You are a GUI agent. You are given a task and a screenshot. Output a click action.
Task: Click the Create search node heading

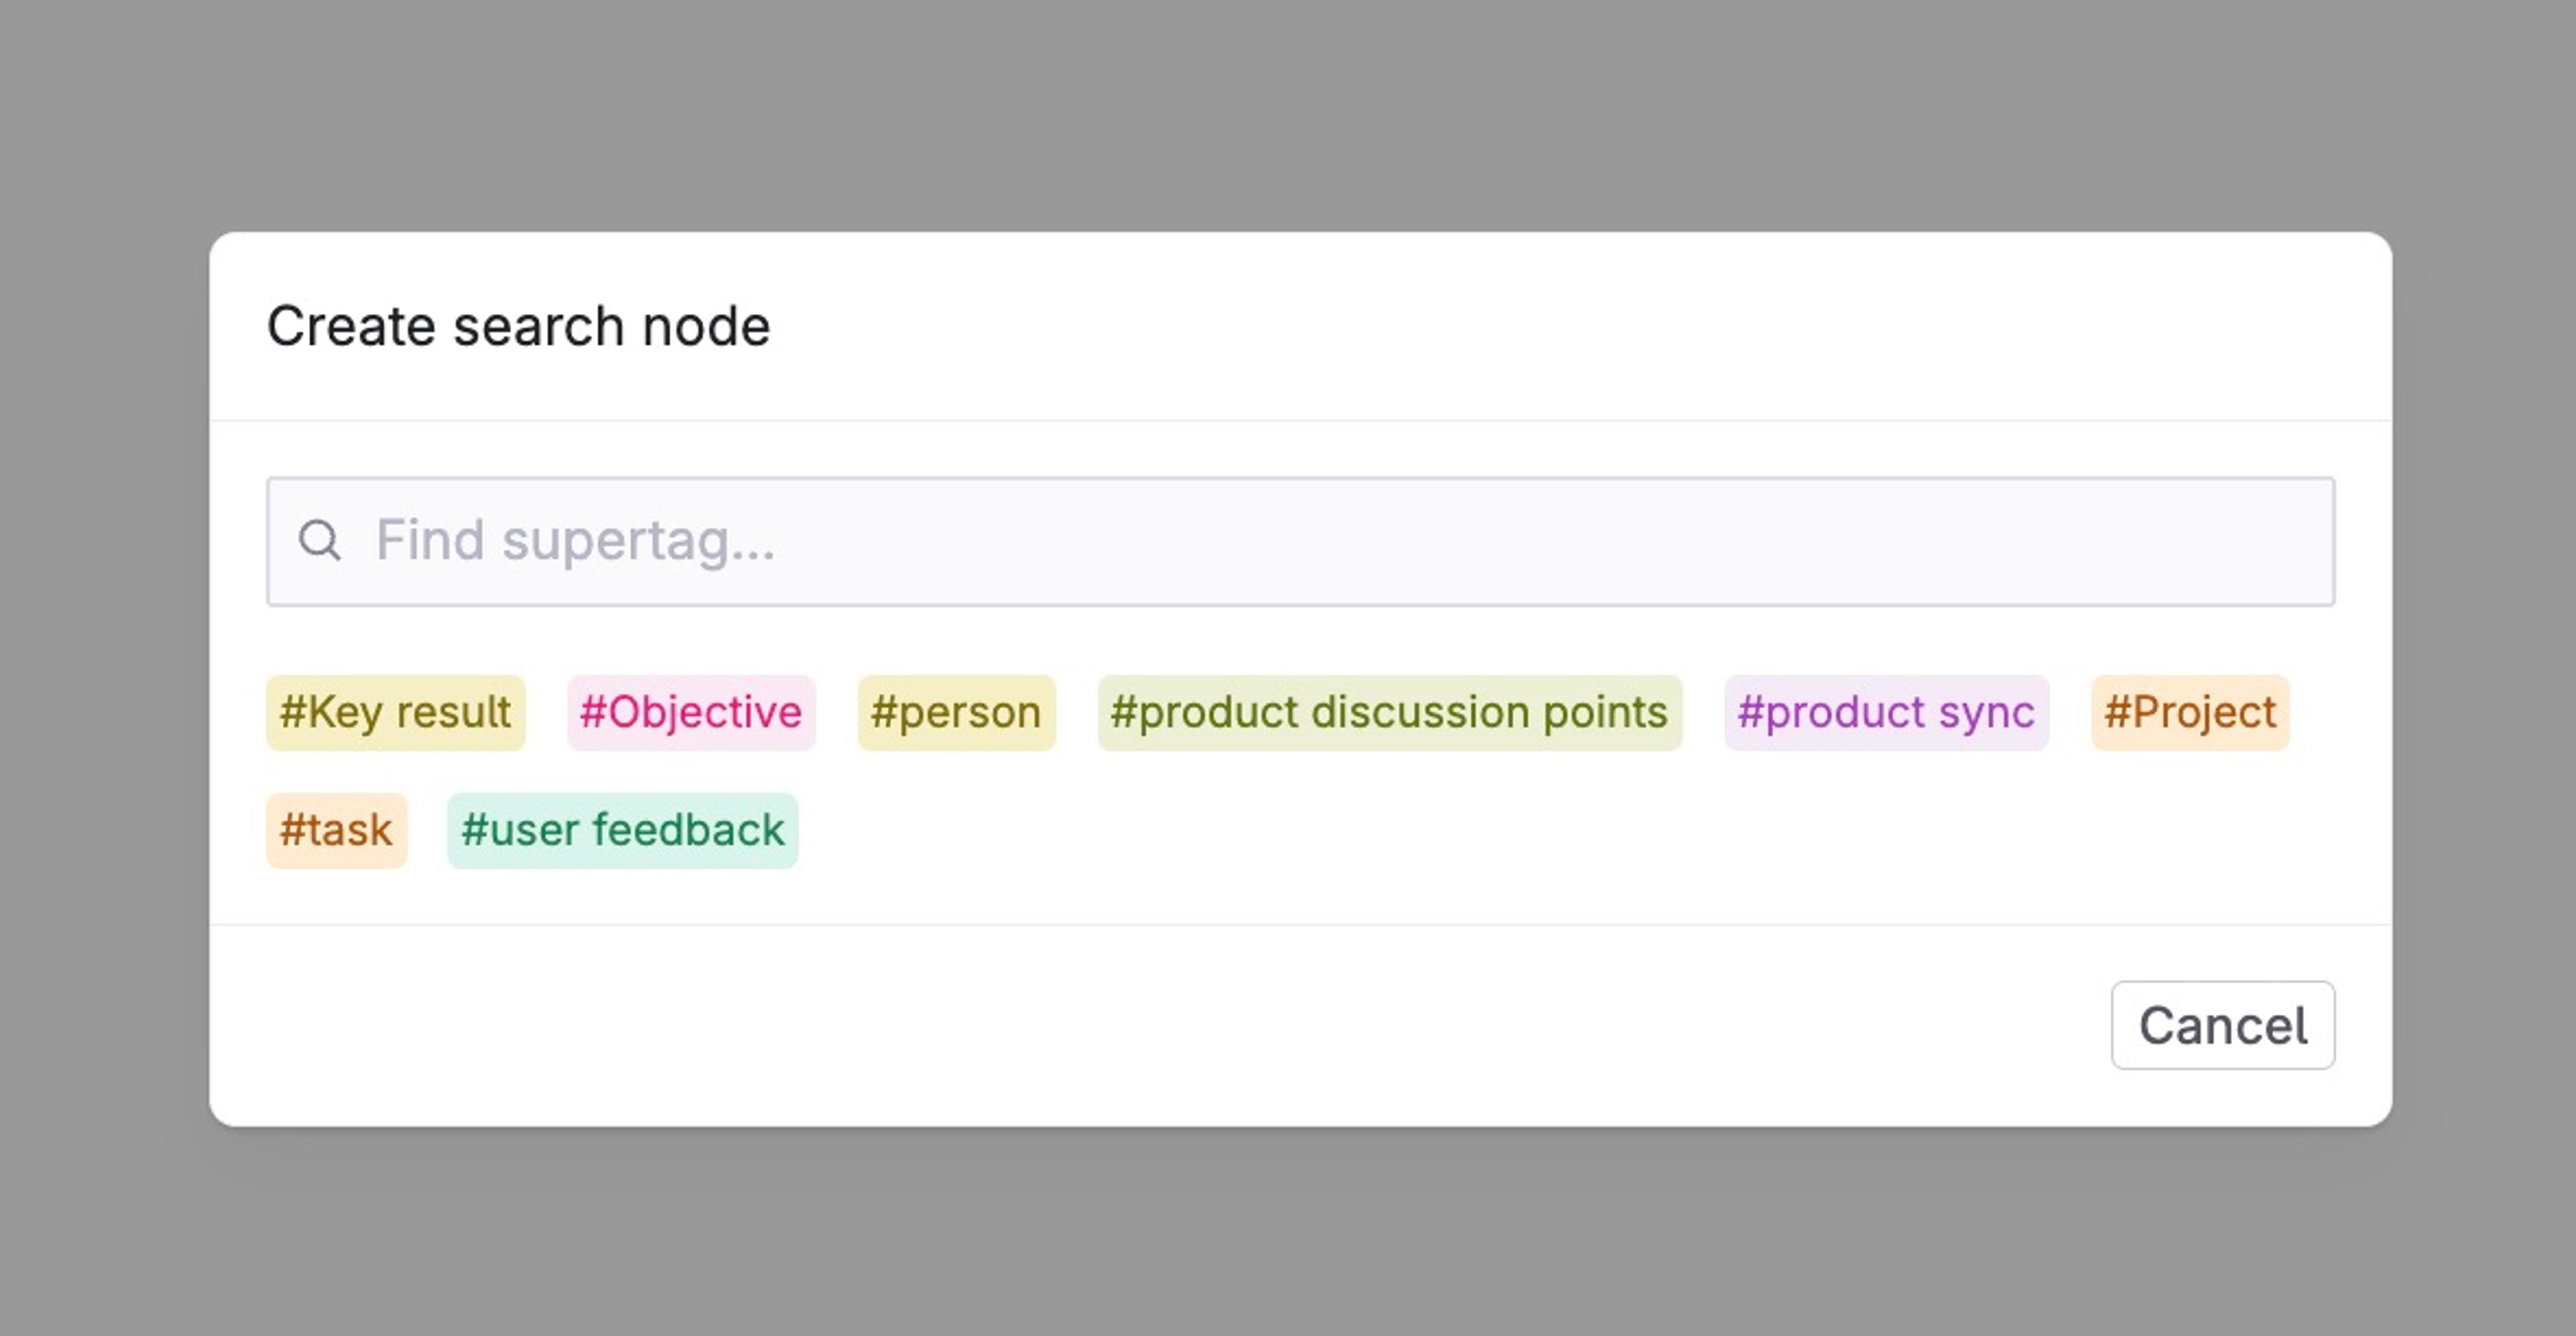click(518, 326)
